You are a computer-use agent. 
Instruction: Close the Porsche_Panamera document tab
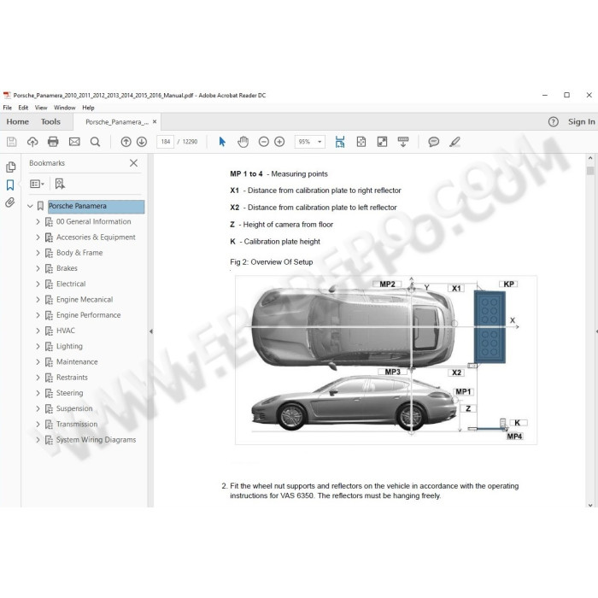click(x=155, y=121)
